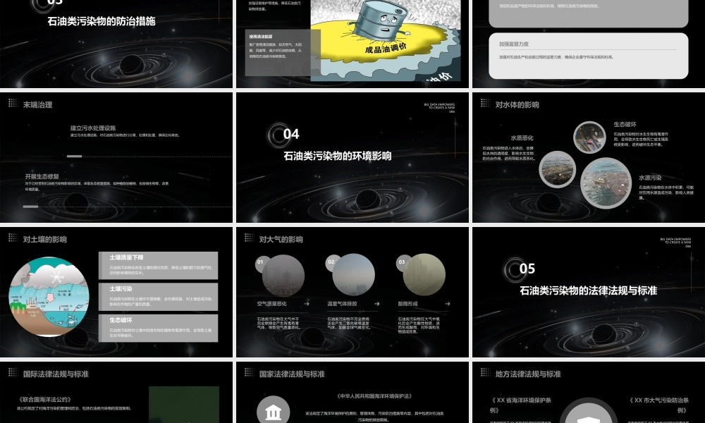The height and width of the screenshot is (423, 705).
Task: Click the 国家法律法规与标准 slide title
Action: click(292, 374)
